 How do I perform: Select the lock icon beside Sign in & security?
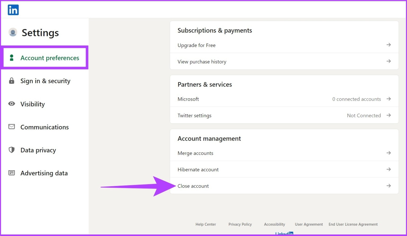point(11,81)
